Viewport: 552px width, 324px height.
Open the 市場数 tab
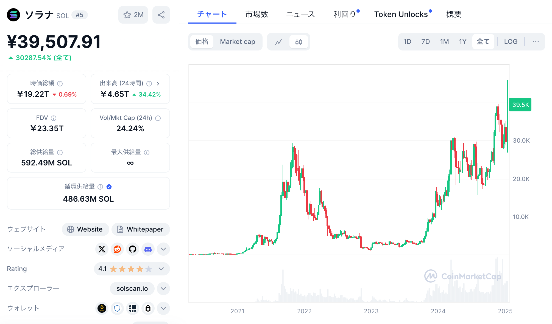click(x=257, y=14)
